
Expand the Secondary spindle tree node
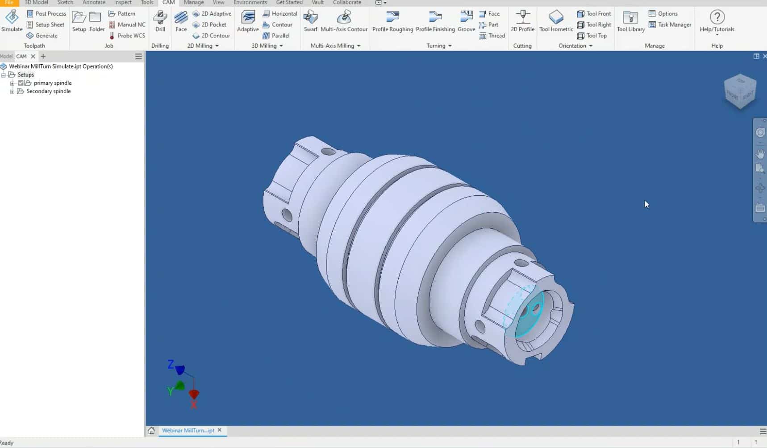(x=13, y=91)
